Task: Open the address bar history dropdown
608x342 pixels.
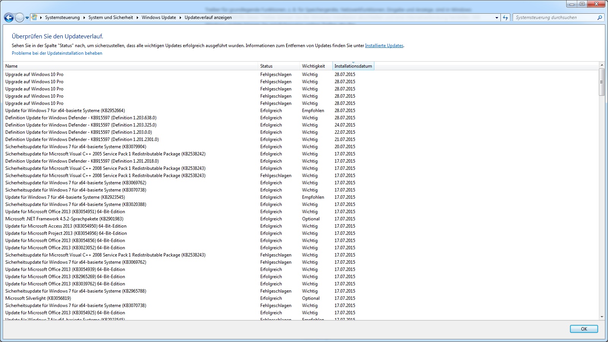Action: tap(497, 17)
